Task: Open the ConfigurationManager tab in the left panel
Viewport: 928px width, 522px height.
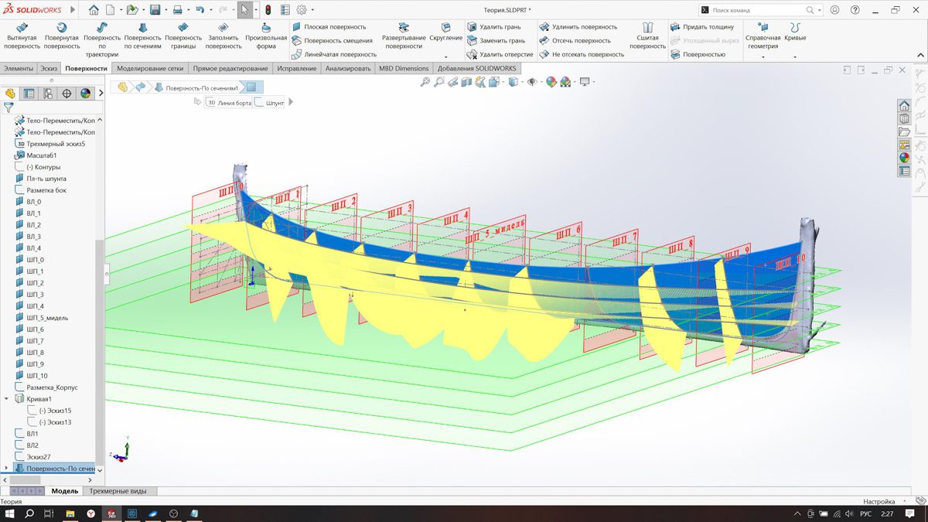Action: pos(48,94)
